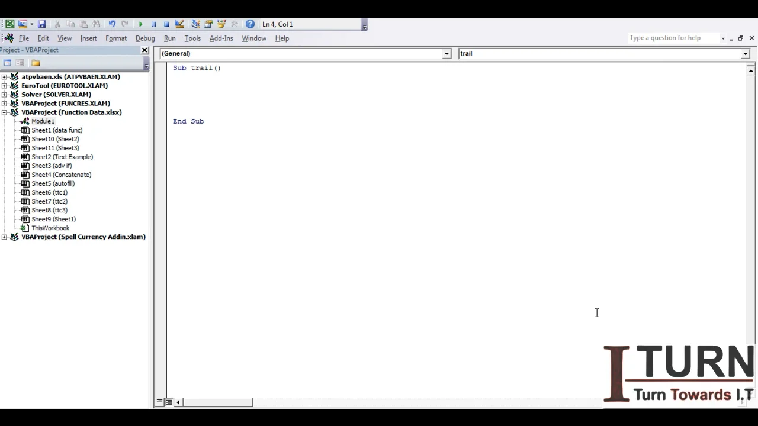Expand the Solver project node
Screen dimensions: 758x426
4,95
